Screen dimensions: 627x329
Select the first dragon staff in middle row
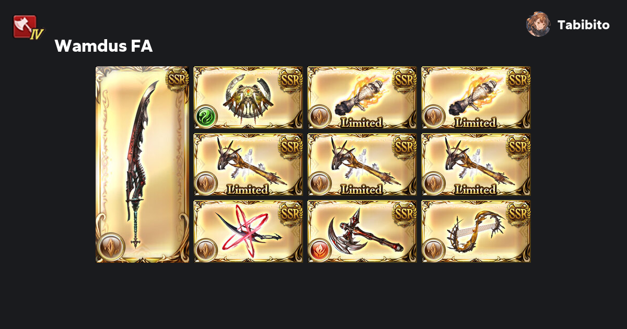click(249, 164)
